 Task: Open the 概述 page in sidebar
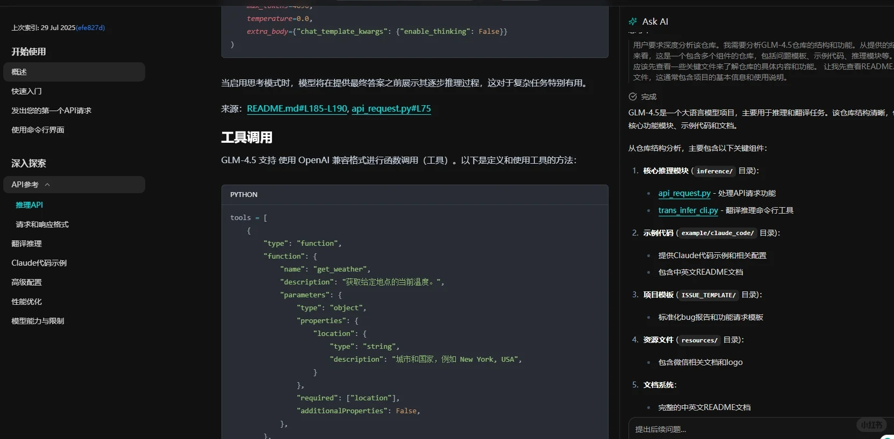[74, 72]
